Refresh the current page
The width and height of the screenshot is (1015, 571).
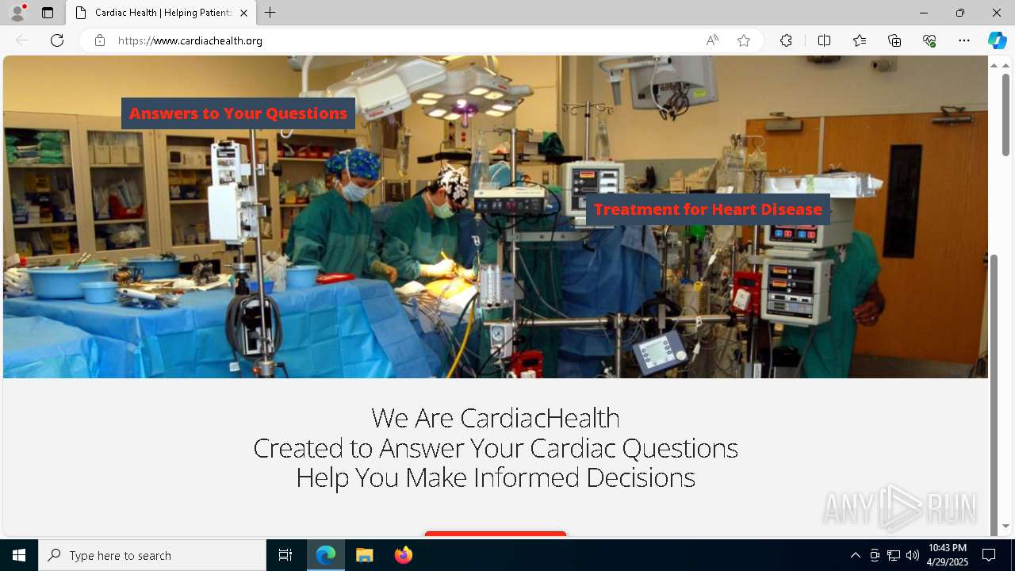57,40
